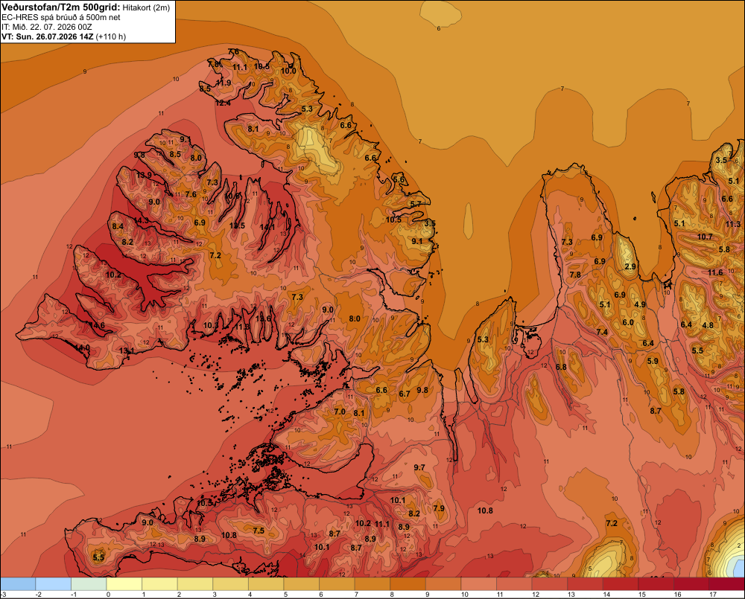
Task: Choose the pale yellow 0 to 1 legend swatch
Action: 124,584
